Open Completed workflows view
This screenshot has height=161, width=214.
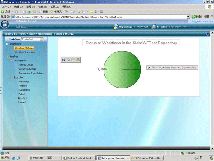[x=24, y=90]
